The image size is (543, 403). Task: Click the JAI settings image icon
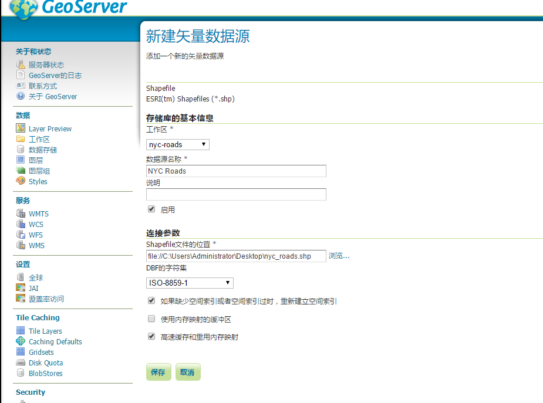coord(21,287)
